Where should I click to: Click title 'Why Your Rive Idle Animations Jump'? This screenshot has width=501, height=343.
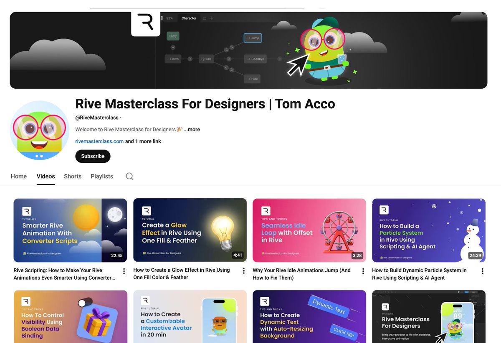click(x=301, y=274)
